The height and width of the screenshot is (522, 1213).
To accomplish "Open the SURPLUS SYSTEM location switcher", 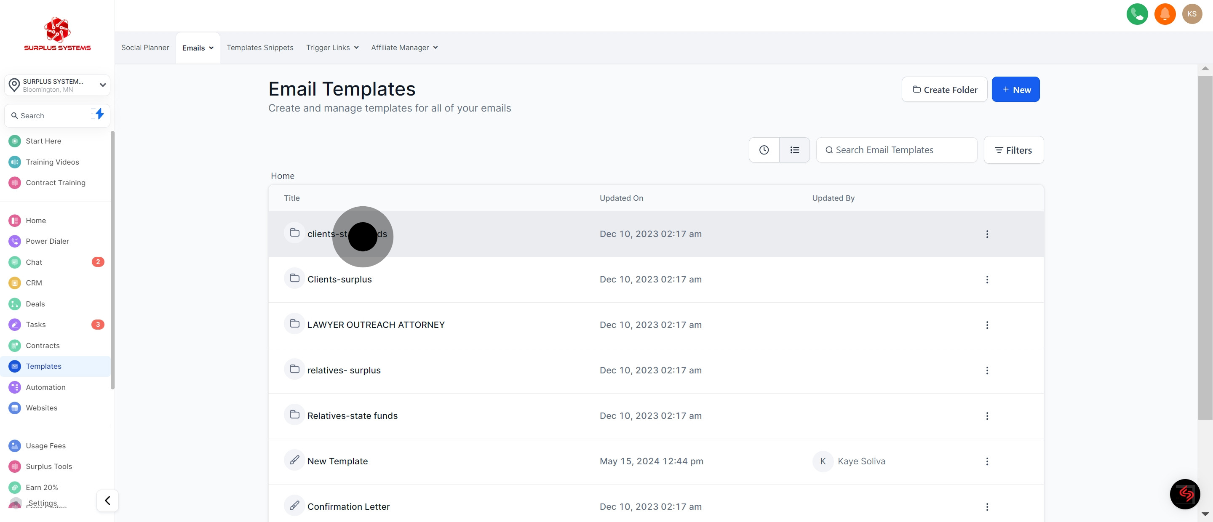I will click(57, 85).
